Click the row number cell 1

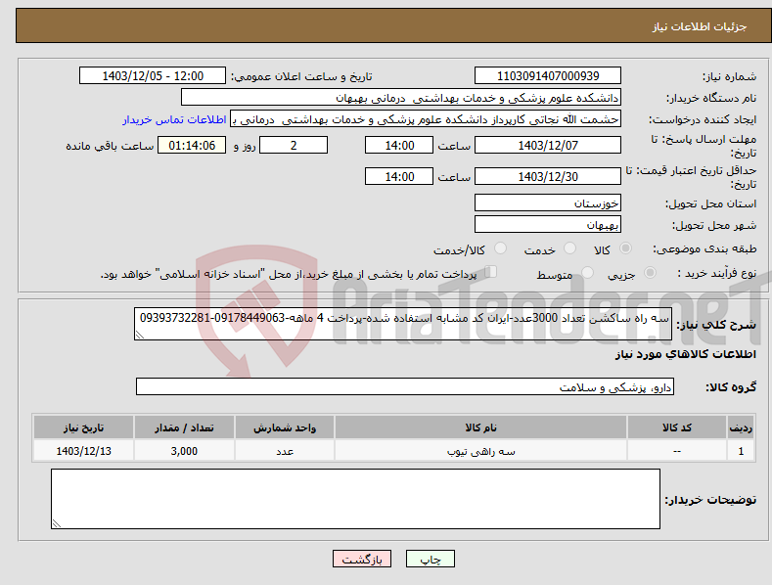pyautogui.click(x=741, y=451)
